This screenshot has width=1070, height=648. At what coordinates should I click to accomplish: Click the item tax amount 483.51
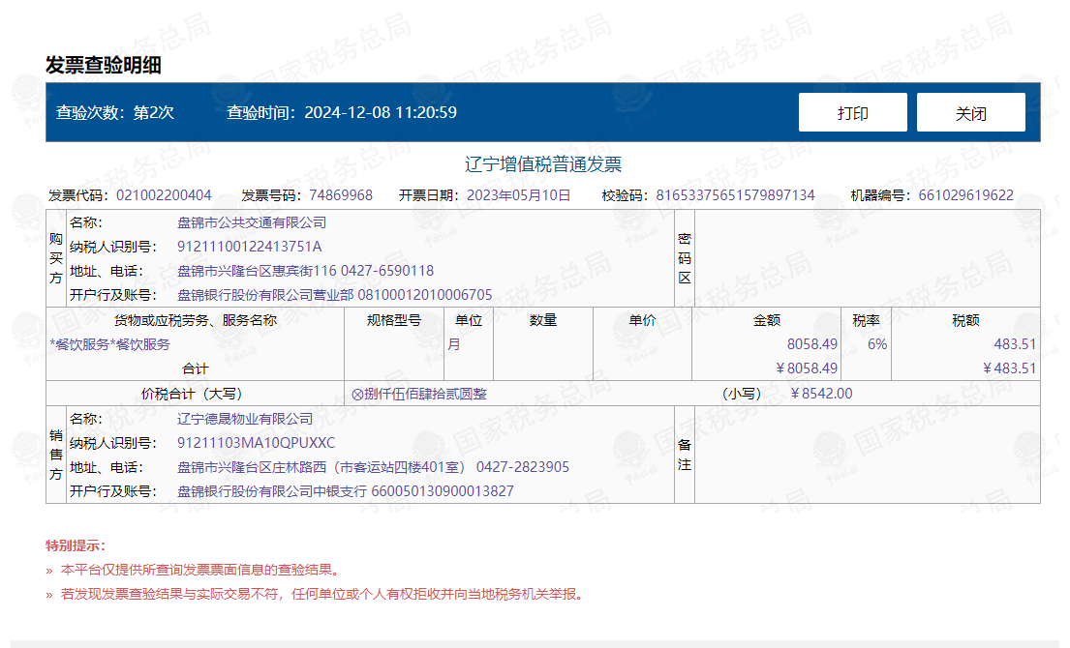pos(1015,344)
